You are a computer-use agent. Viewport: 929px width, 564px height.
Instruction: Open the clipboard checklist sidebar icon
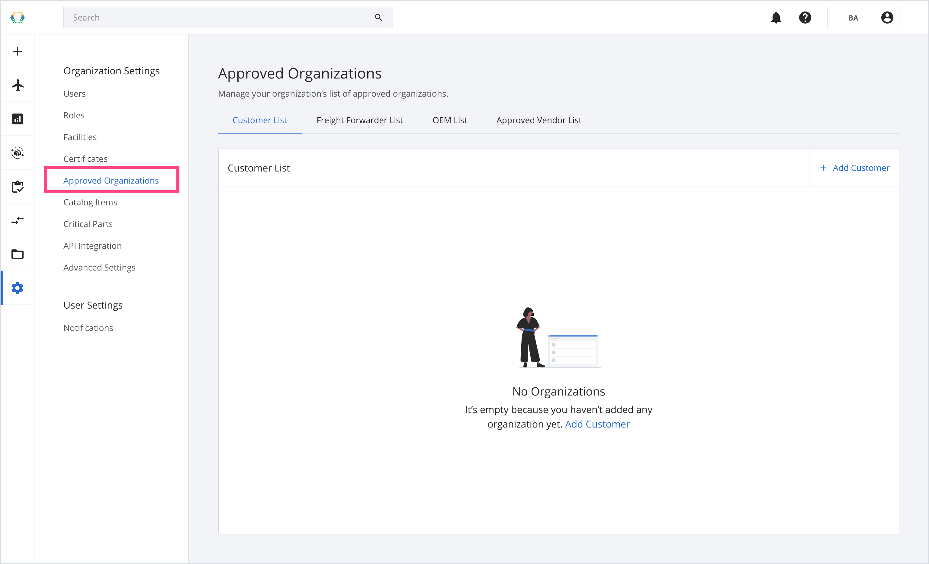(17, 187)
